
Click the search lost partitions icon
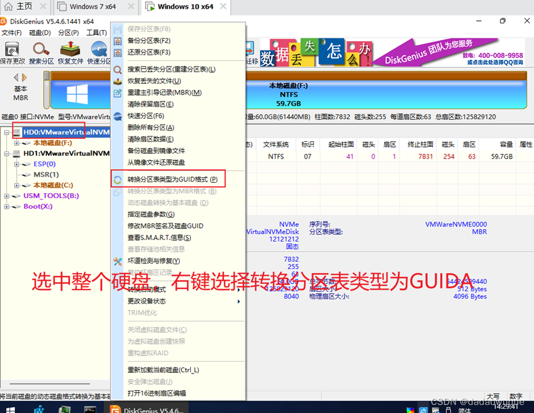[117, 70]
